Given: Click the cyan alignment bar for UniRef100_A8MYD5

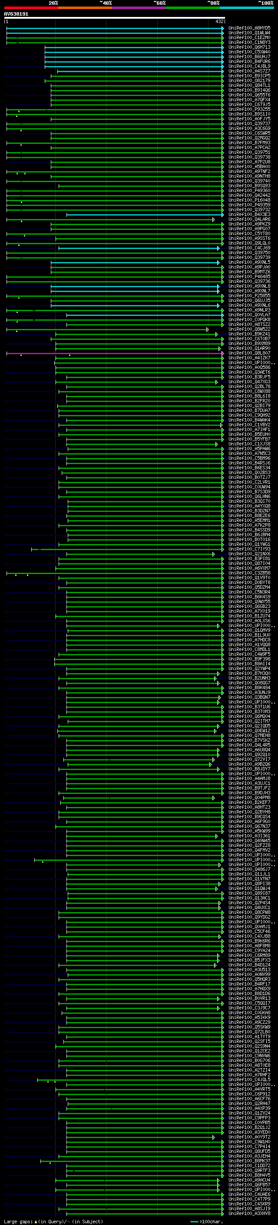Looking at the screenshot, I should pyautogui.click(x=115, y=29).
